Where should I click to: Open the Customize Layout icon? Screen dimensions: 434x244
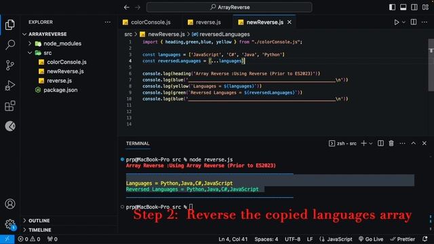click(425, 7)
